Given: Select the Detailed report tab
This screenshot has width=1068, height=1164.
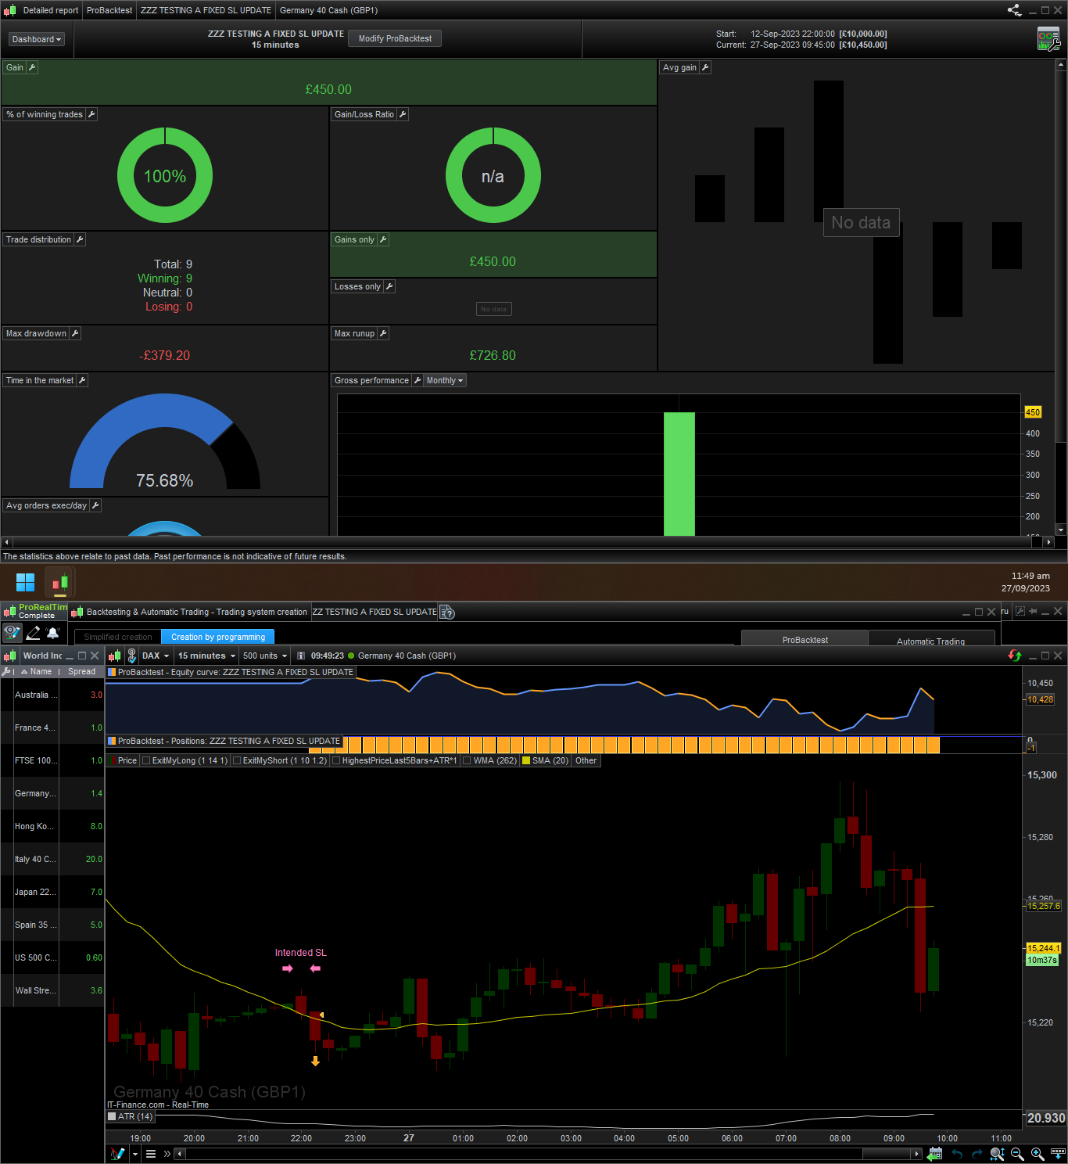Looking at the screenshot, I should click(x=51, y=10).
